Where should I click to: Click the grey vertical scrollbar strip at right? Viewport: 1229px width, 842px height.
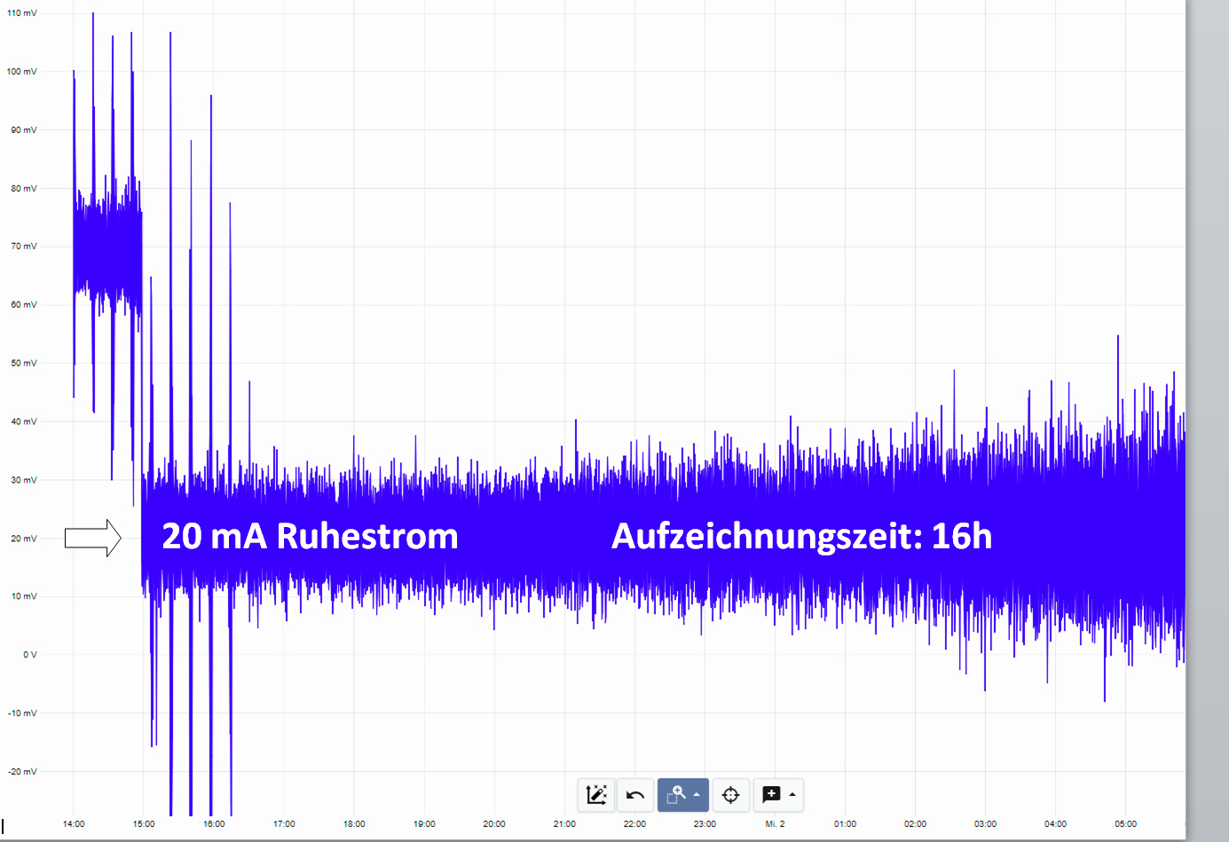click(x=1207, y=417)
